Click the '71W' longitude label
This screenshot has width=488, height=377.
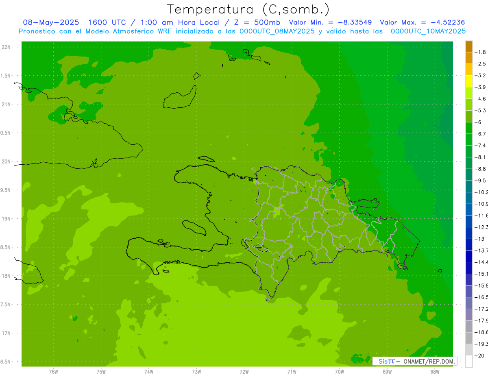click(x=292, y=372)
